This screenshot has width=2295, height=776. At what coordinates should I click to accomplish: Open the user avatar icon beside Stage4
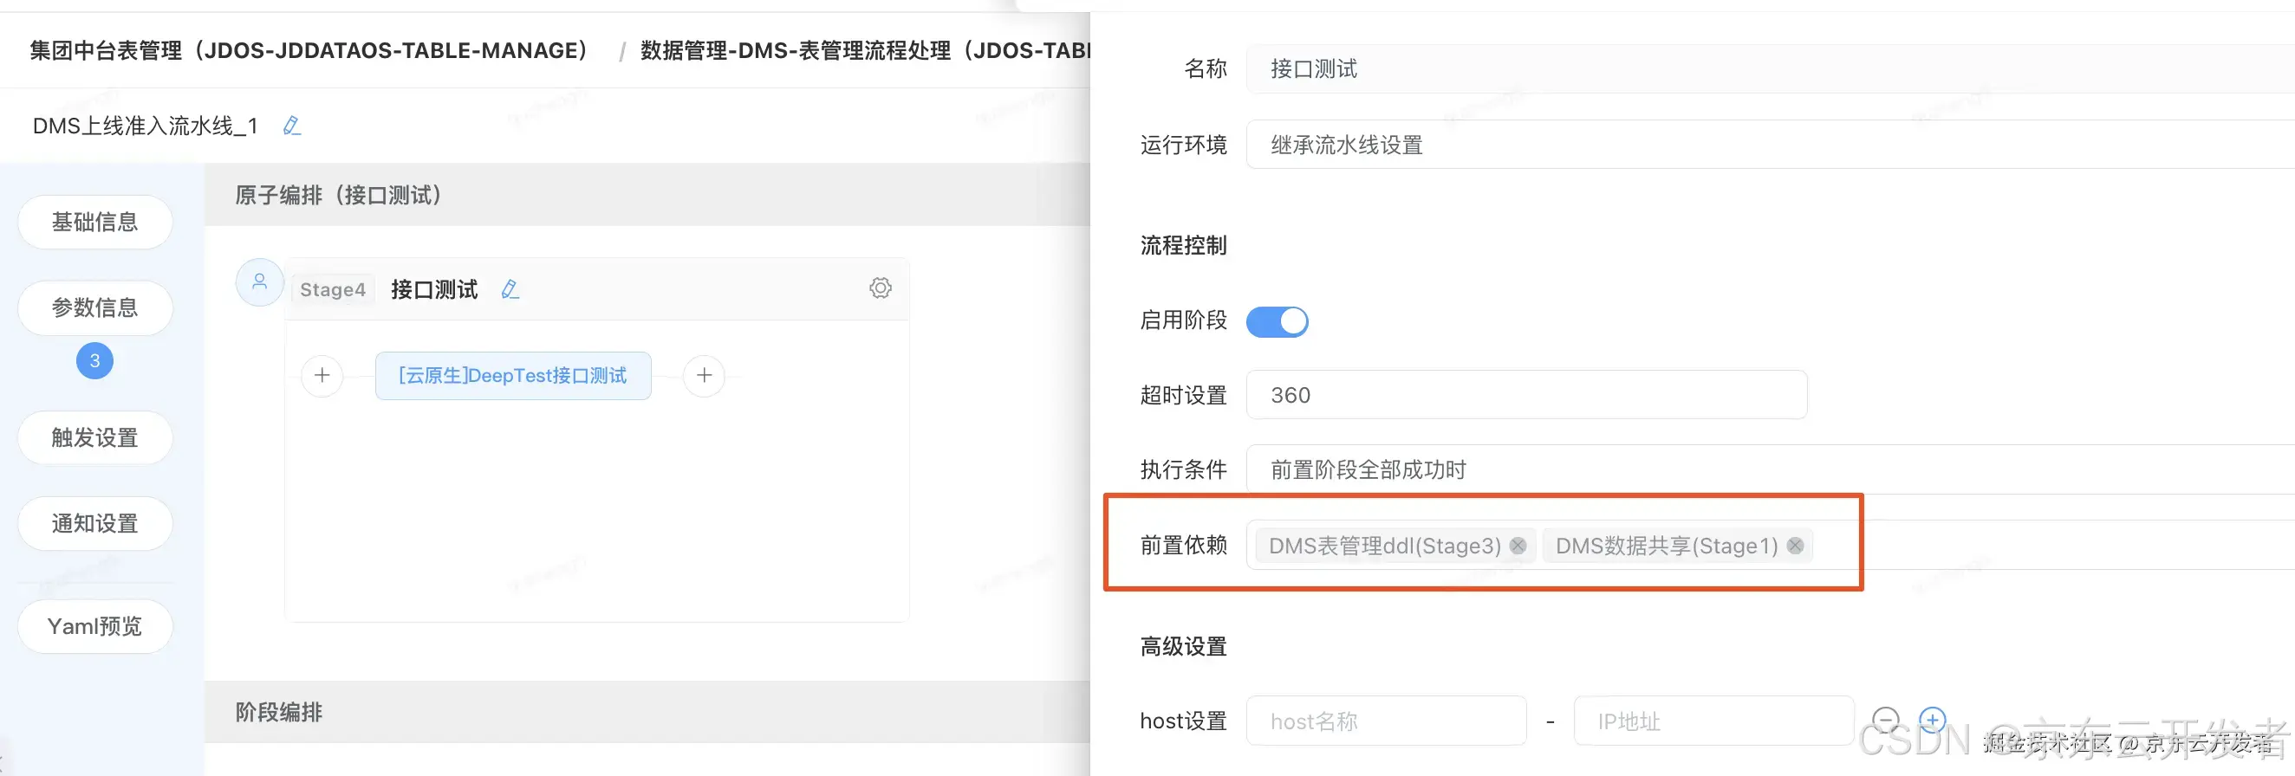pos(259,282)
